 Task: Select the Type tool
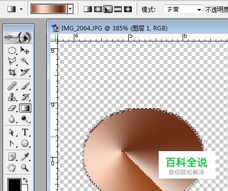point(25,132)
